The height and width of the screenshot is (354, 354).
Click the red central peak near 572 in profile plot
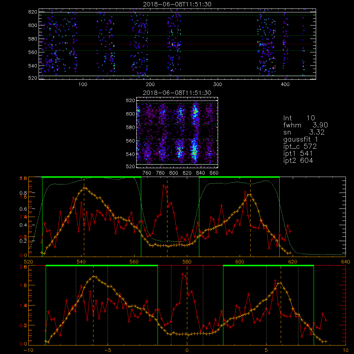(x=164, y=186)
